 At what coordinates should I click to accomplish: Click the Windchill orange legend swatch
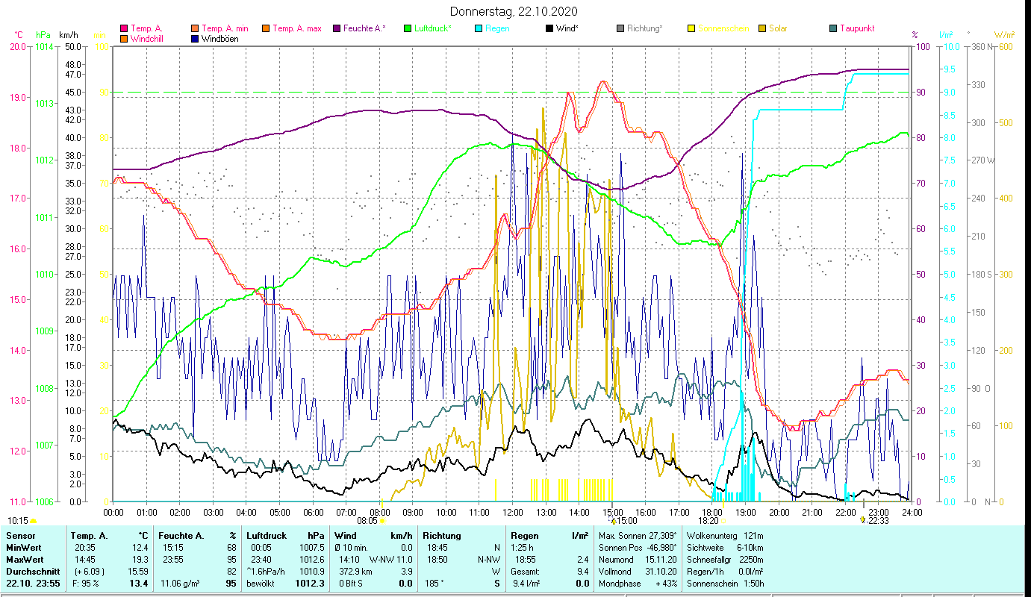pos(124,38)
